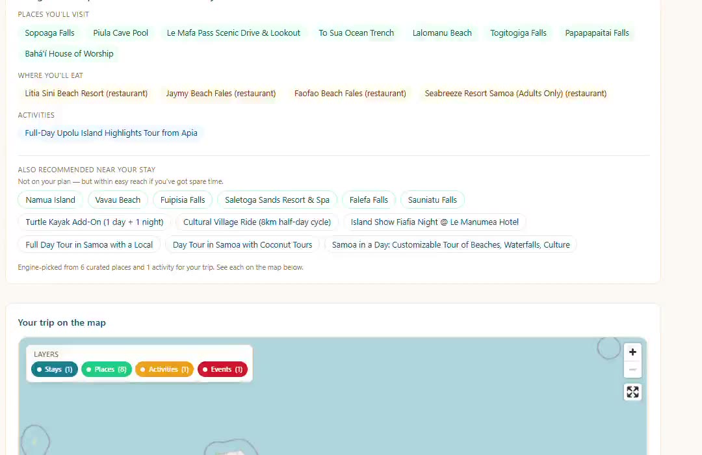Open Saletoga Sands Resort & Spa
This screenshot has height=455, width=702.
[277, 200]
